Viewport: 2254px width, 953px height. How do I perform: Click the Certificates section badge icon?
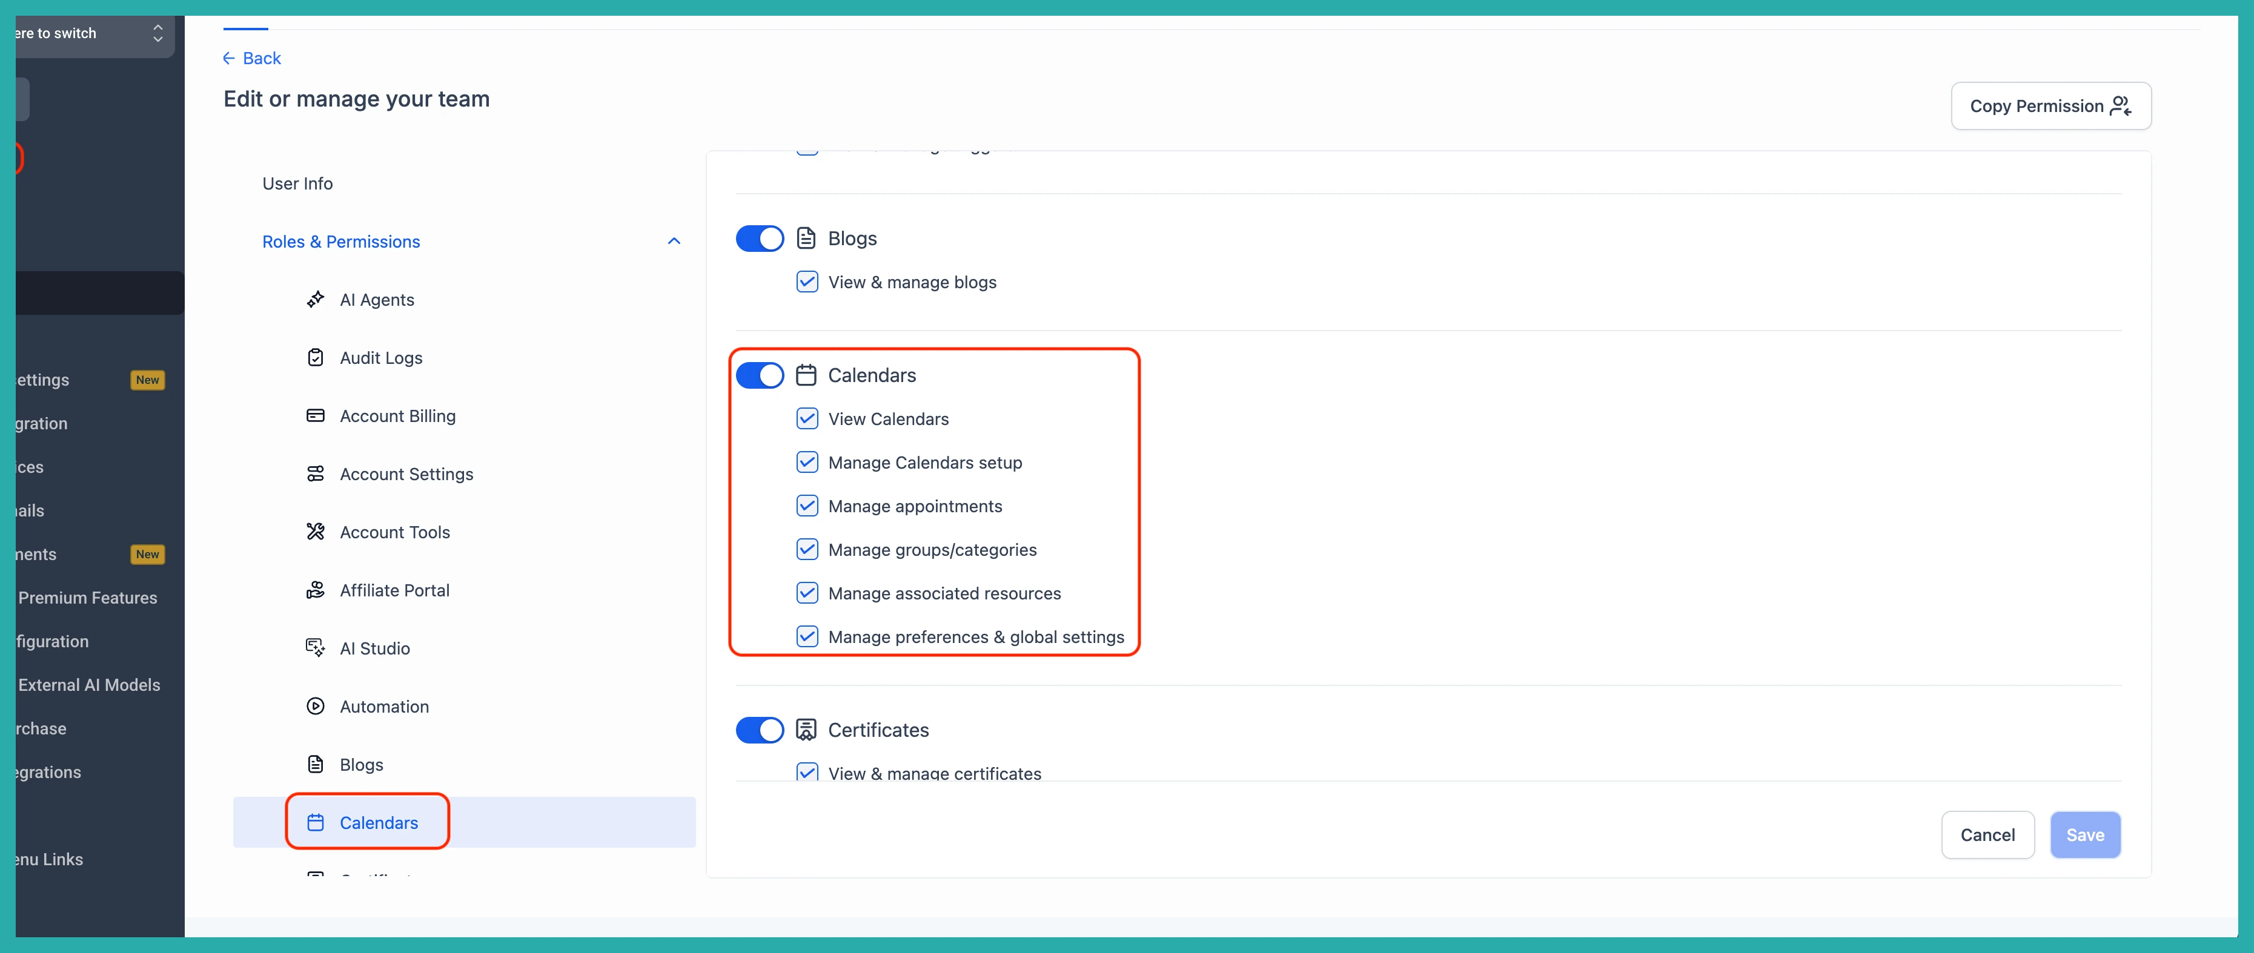click(806, 730)
